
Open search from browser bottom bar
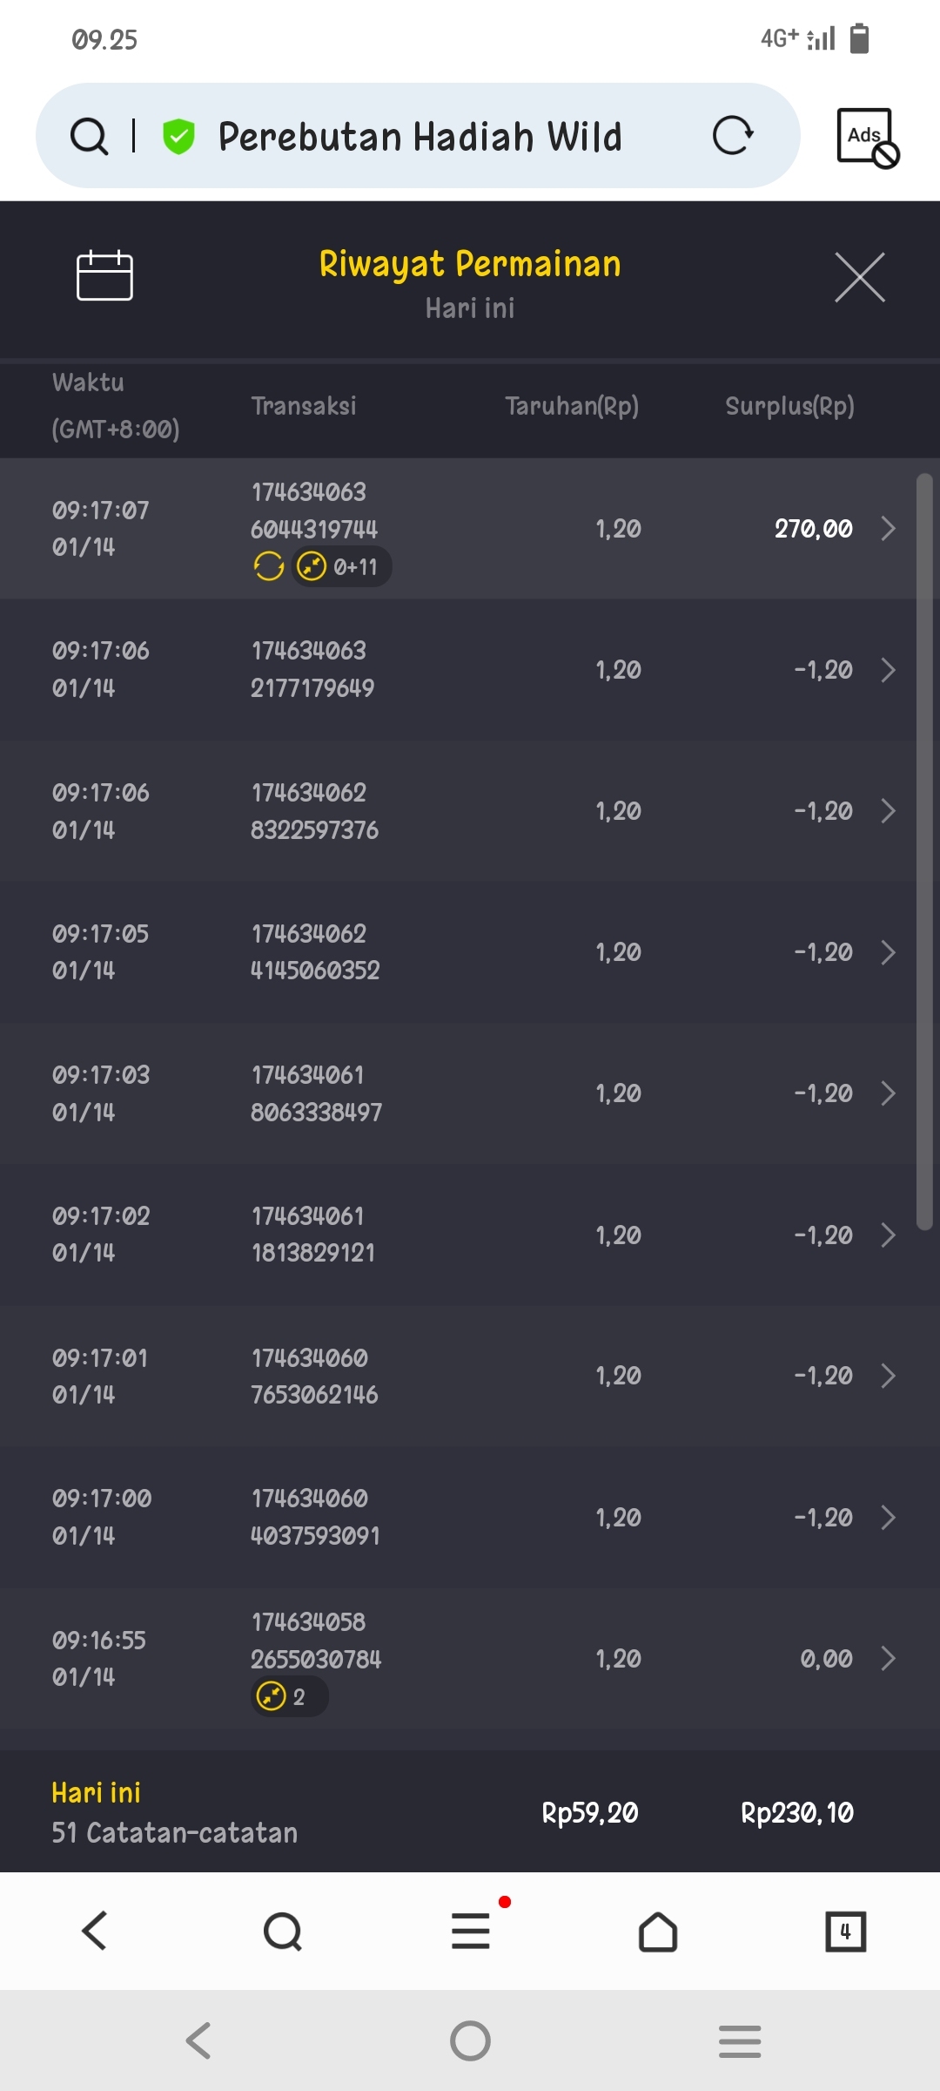pyautogui.click(x=282, y=1931)
